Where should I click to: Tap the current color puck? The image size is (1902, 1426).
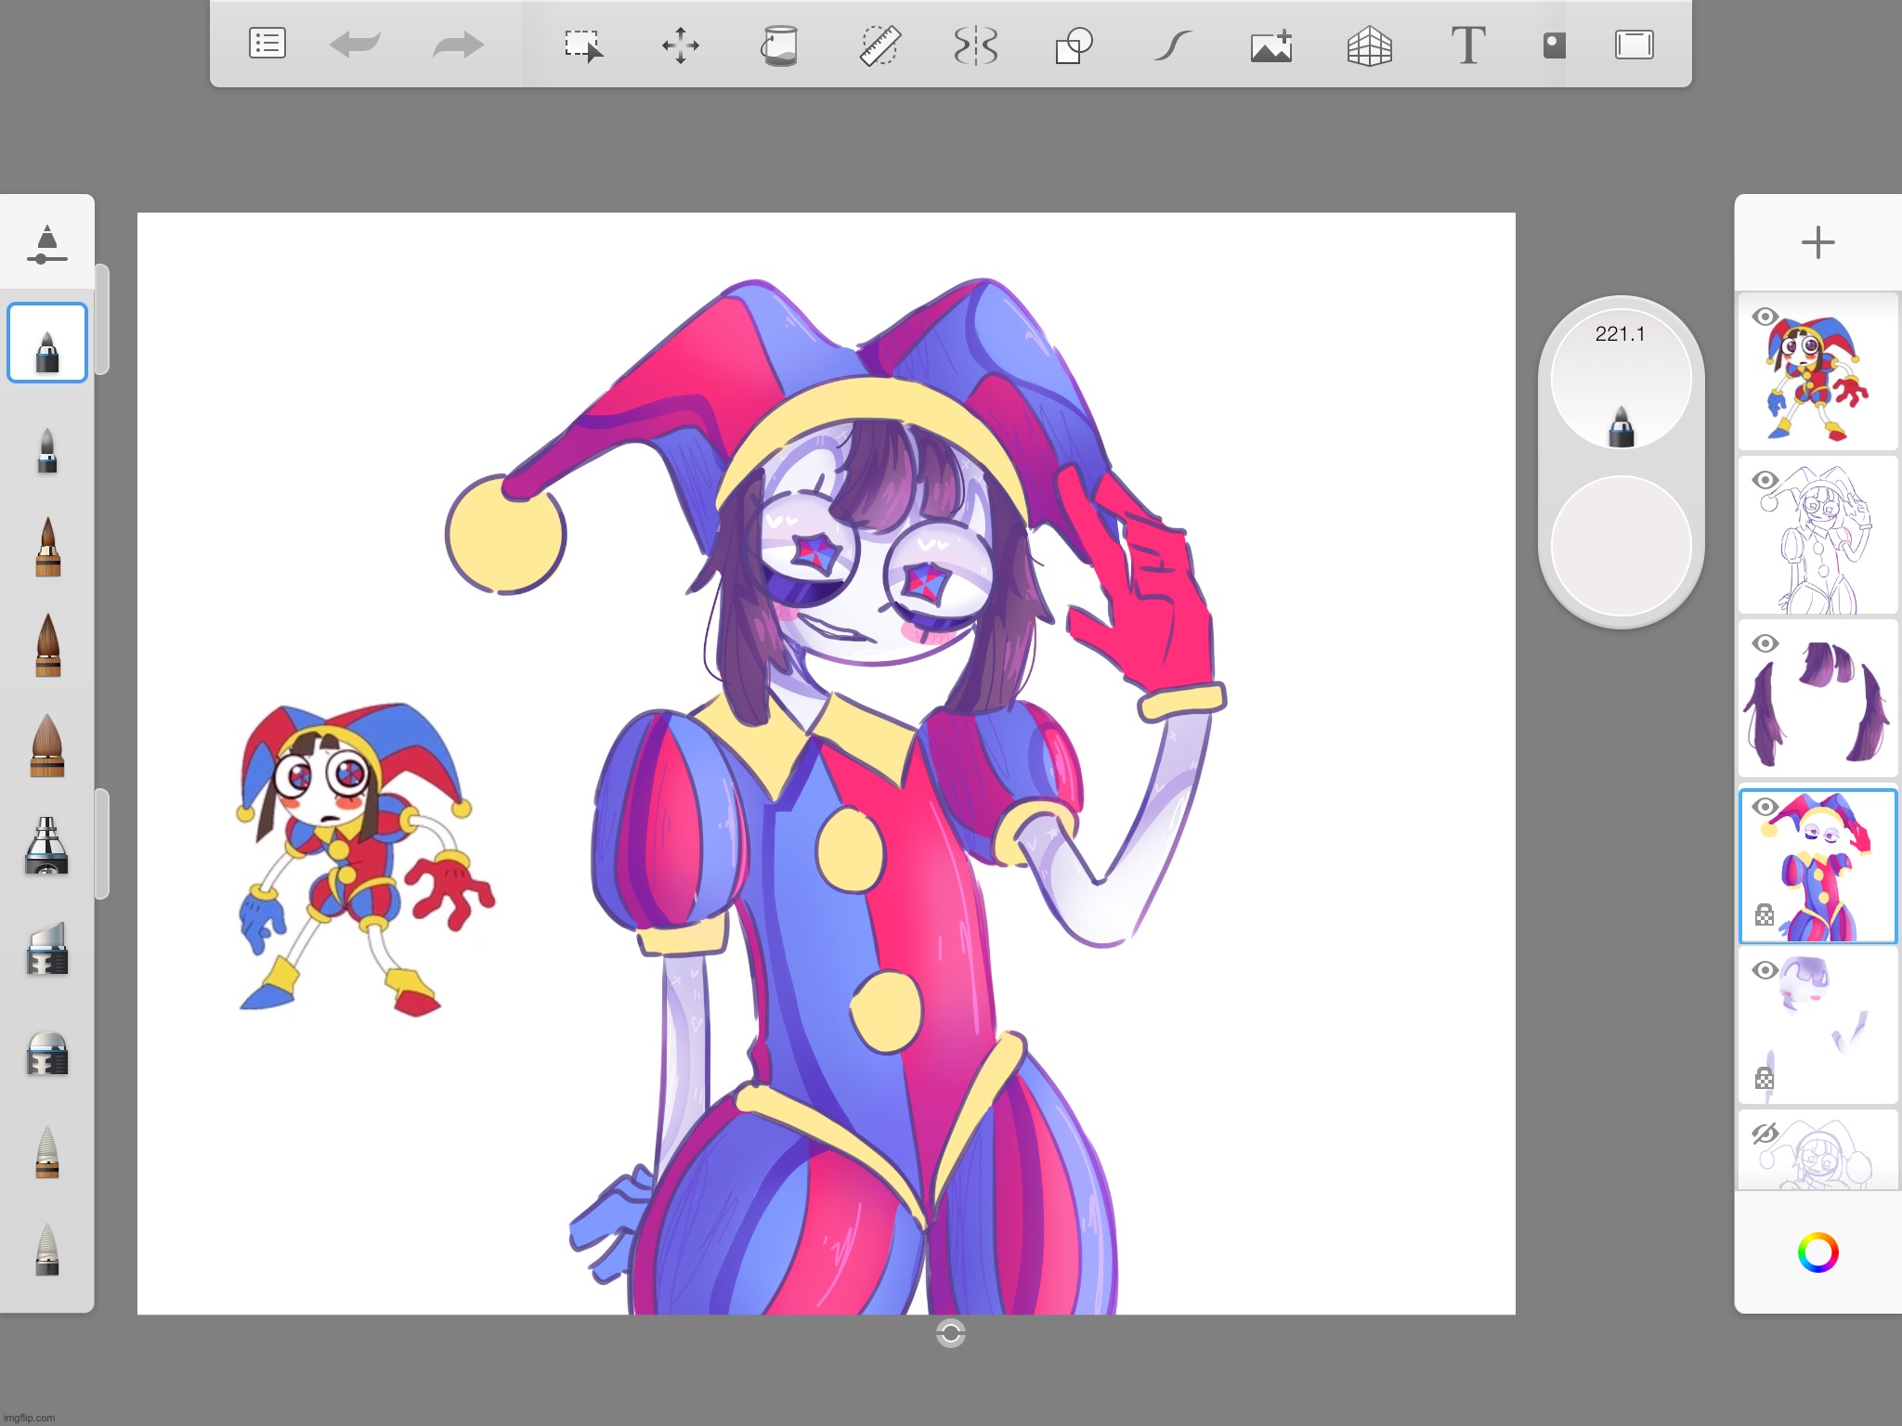click(x=1621, y=546)
